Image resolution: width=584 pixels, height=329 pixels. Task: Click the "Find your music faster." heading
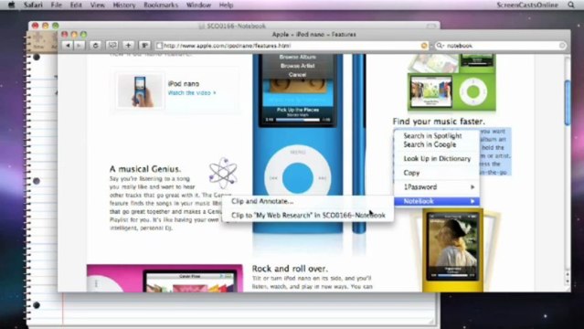tap(439, 122)
